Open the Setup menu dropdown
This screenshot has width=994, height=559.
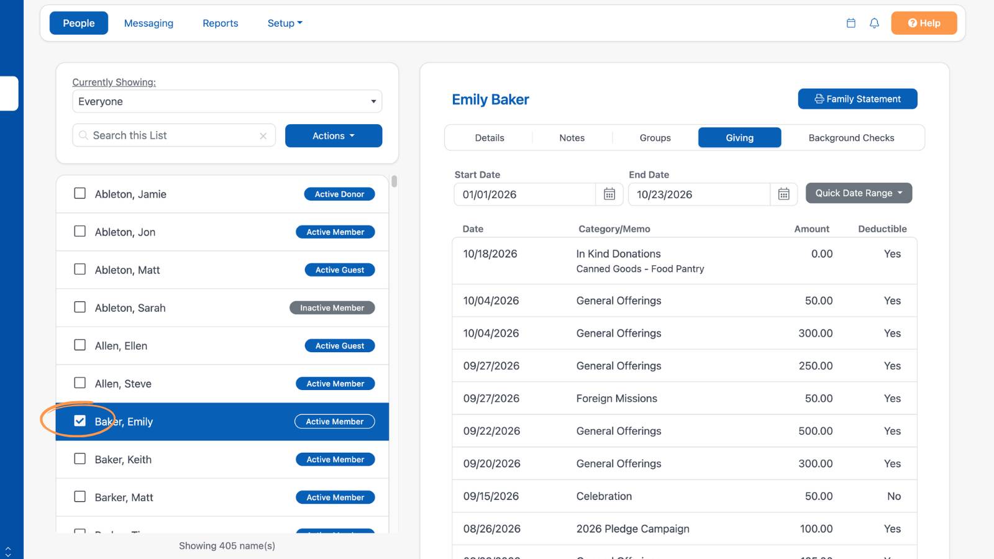point(285,23)
